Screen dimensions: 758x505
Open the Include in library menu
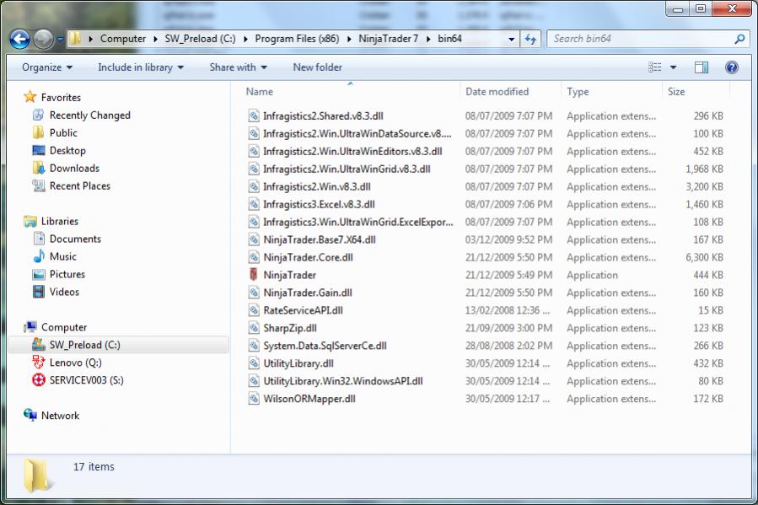click(x=141, y=67)
